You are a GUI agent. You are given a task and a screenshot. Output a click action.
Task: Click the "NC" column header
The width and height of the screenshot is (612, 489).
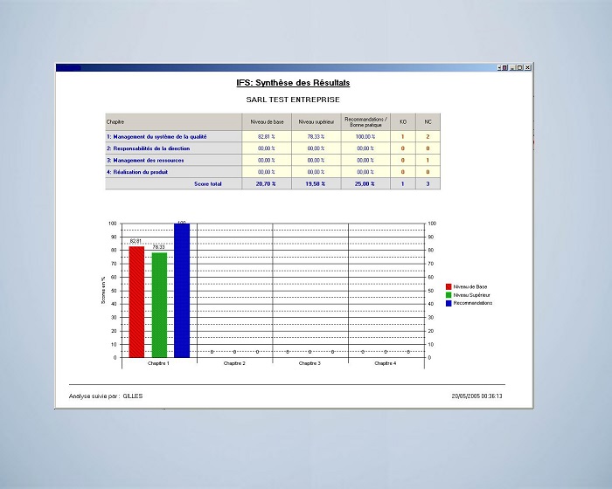tap(428, 121)
